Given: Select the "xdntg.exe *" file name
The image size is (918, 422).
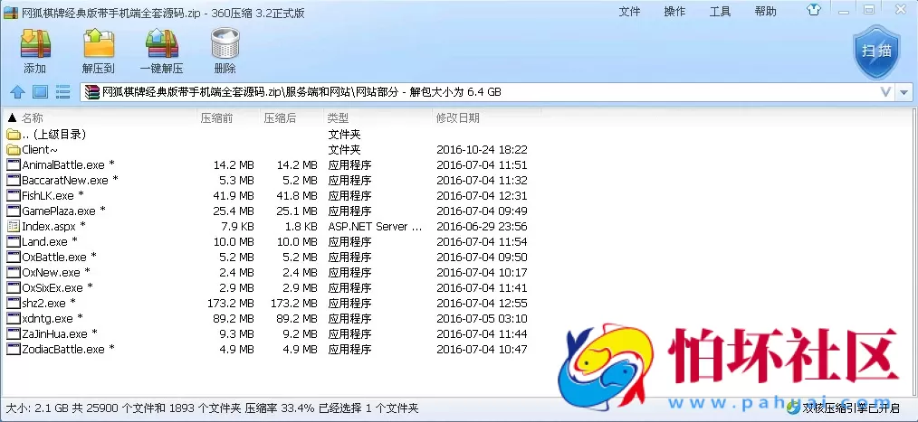Looking at the screenshot, I should [53, 319].
